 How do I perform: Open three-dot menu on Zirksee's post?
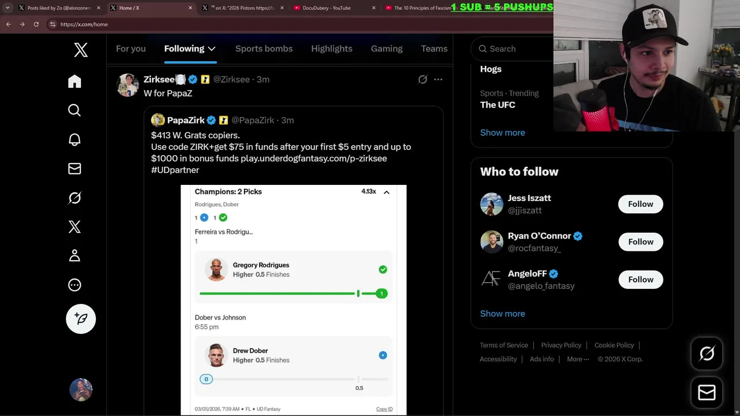pos(438,80)
